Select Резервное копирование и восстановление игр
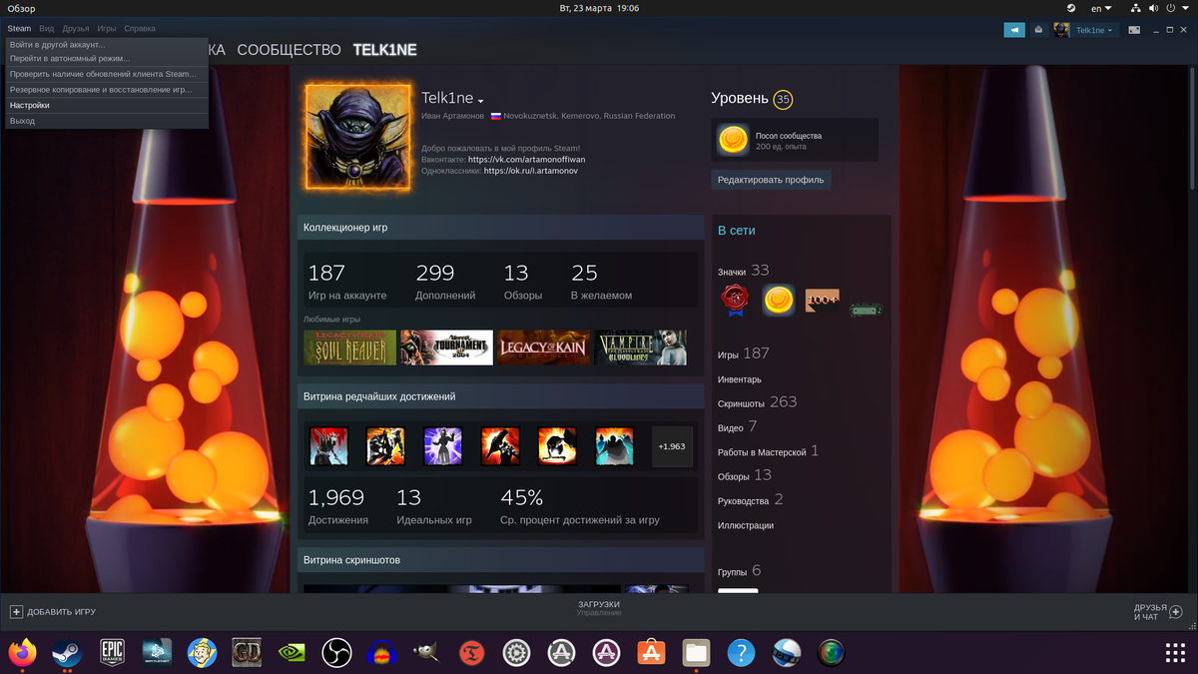This screenshot has height=674, width=1198. tap(107, 90)
